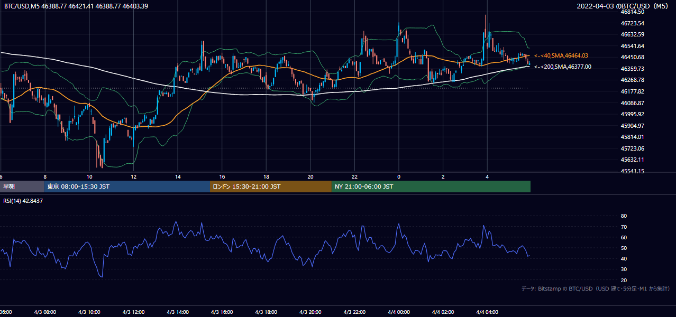This screenshot has width=676, height=317.
Task: Click RSI scale value 30
Action: [624, 269]
